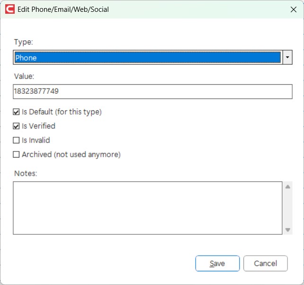This screenshot has height=285, width=304.
Task: Click the "Is Default (for this type)" label
Action: [x=62, y=112]
